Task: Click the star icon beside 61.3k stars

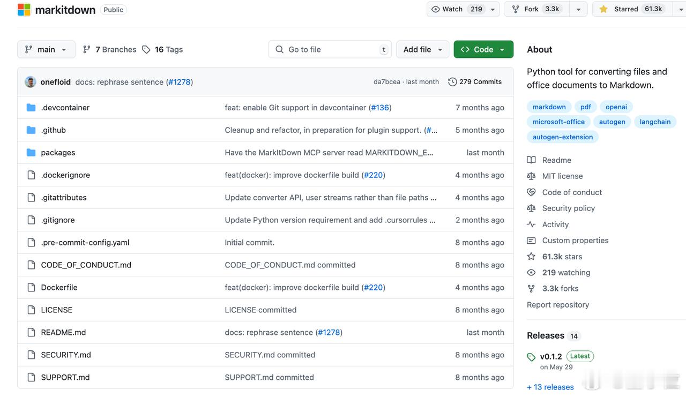Action: [x=531, y=257]
